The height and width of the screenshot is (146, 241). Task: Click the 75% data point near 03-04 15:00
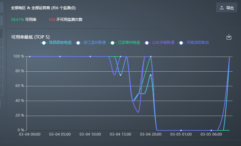click(x=120, y=75)
